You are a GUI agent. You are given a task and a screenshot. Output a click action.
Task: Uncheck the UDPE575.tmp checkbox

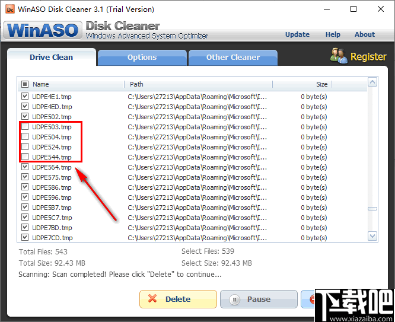[x=25, y=177]
